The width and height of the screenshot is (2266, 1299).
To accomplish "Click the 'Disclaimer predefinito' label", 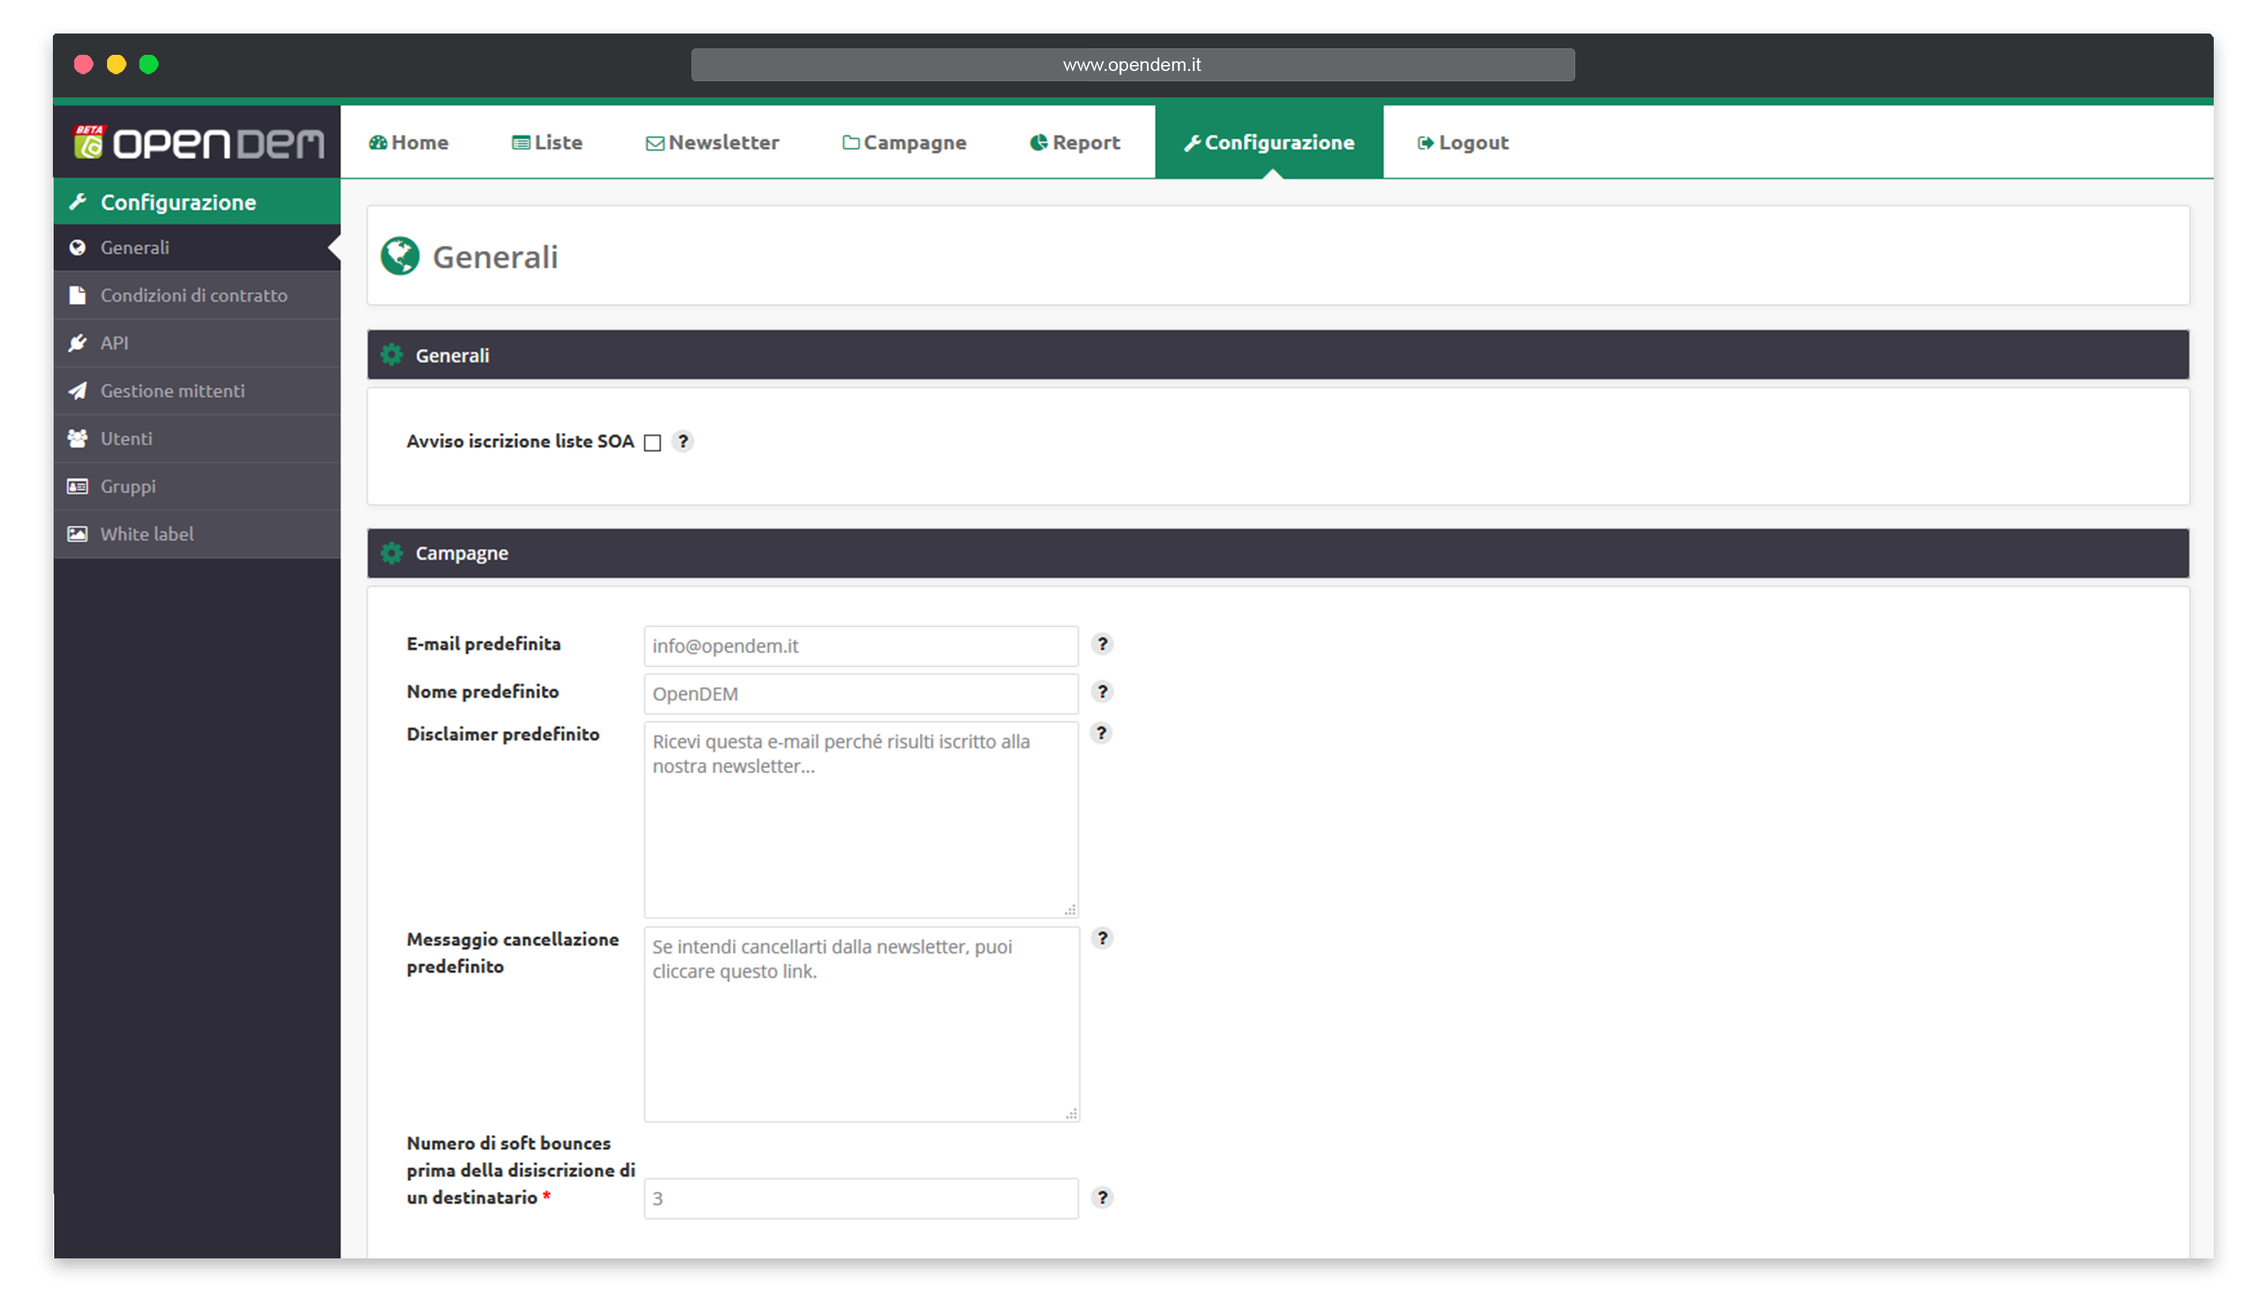I will point(503,734).
